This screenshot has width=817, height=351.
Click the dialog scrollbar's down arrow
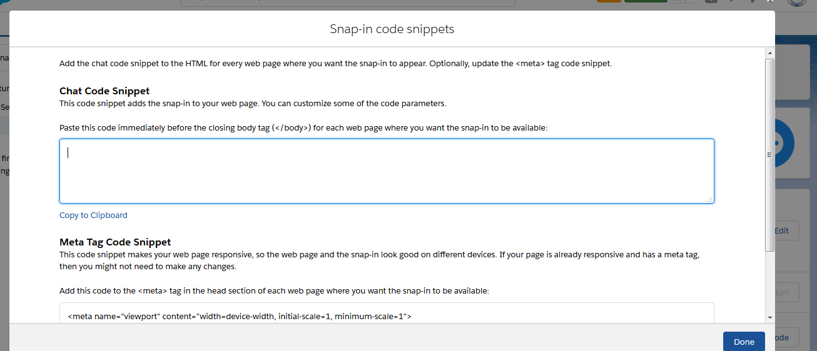point(769,317)
